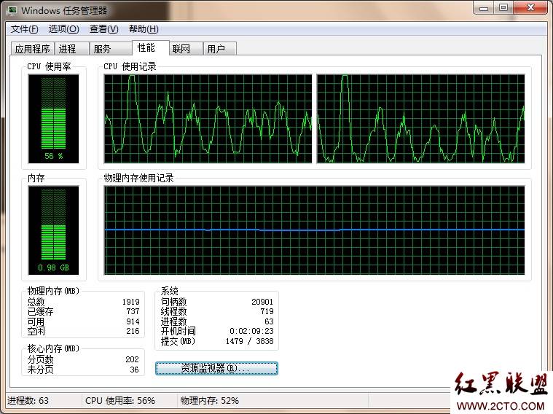Switch to the 用户 tab
Image resolution: width=553 pixels, height=414 pixels.
(x=220, y=49)
